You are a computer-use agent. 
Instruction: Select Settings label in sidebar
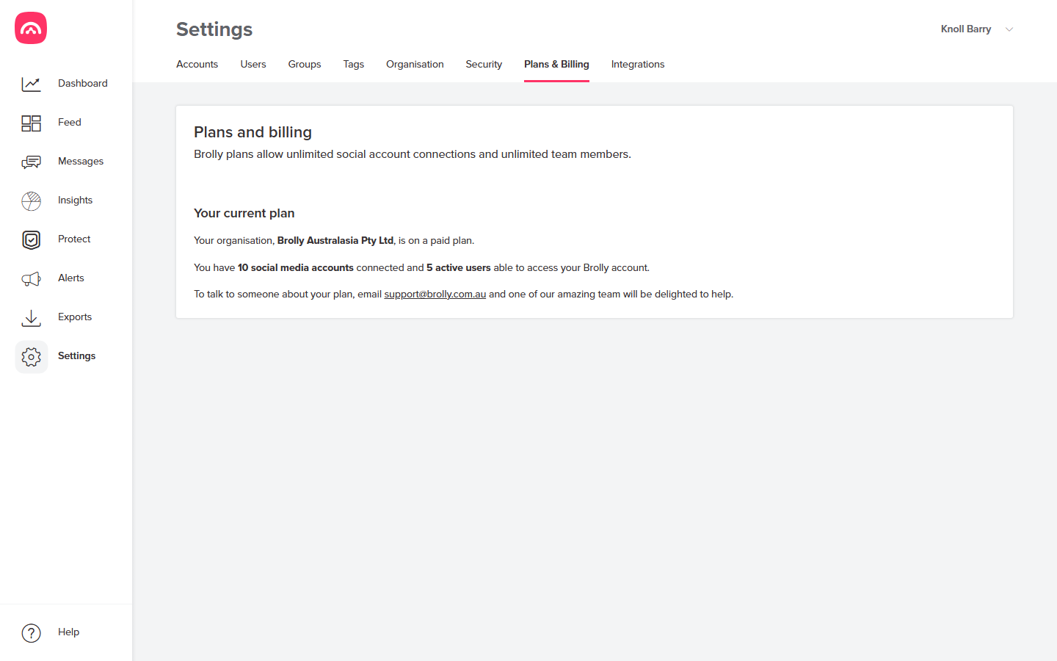[77, 355]
